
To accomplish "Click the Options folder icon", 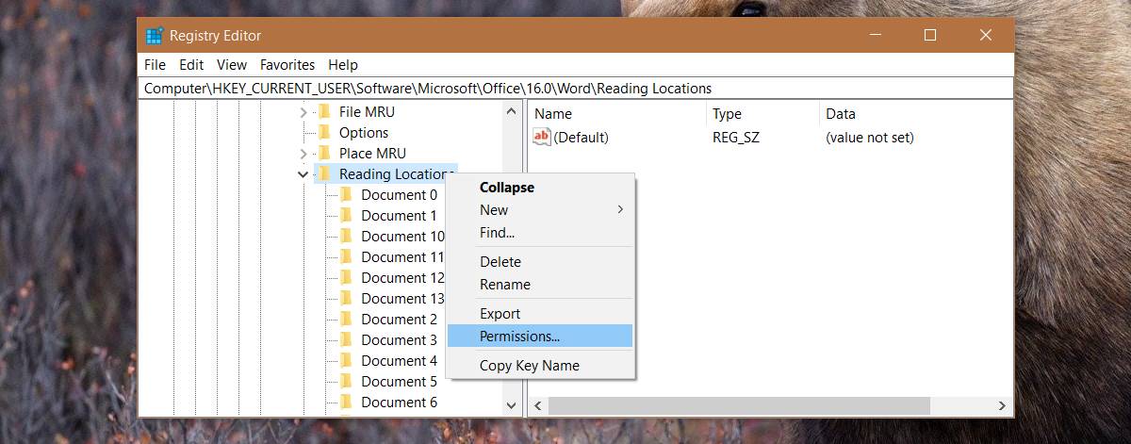I will (324, 133).
